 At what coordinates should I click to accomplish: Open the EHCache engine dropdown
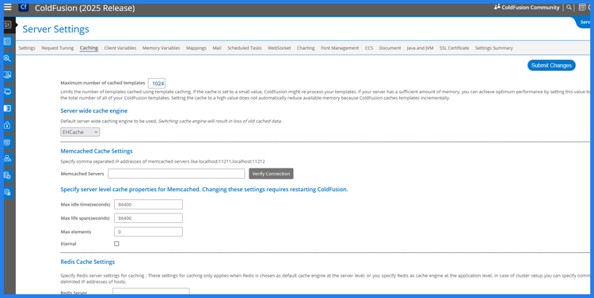(80, 132)
